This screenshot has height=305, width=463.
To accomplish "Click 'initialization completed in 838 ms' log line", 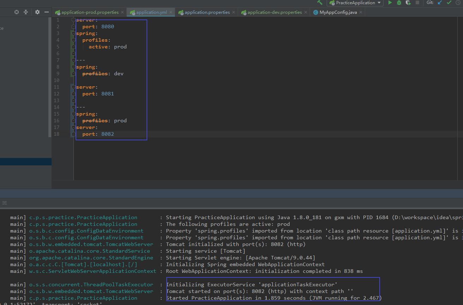I will point(264,271).
